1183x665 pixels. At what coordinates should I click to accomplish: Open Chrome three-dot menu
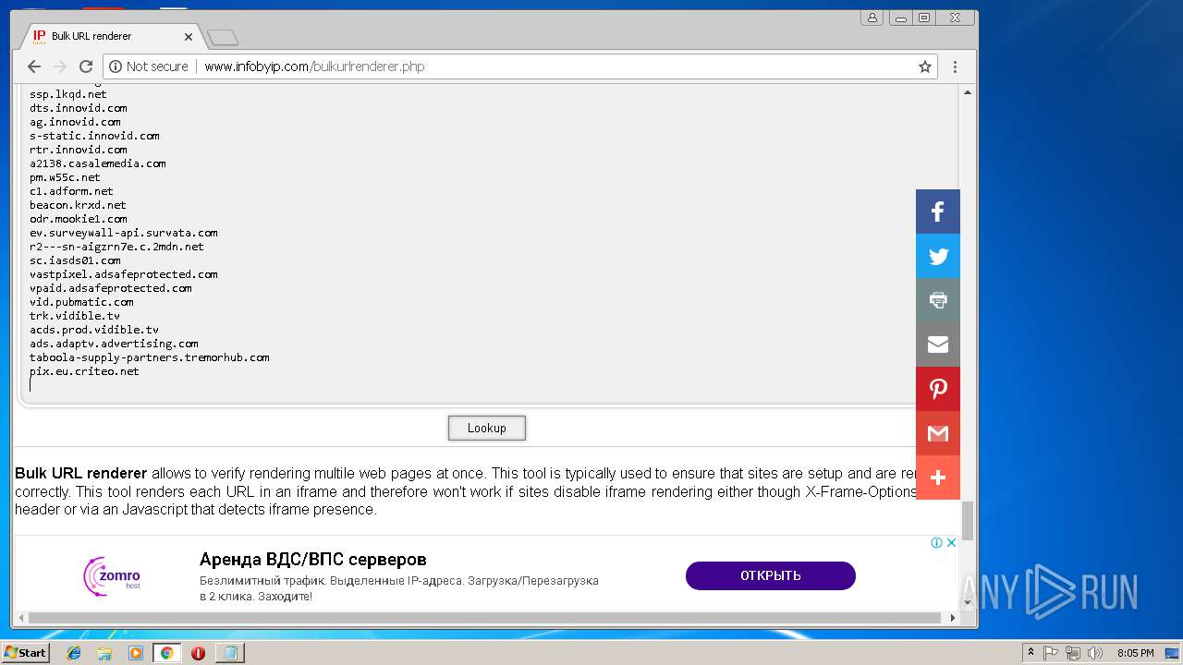click(955, 66)
